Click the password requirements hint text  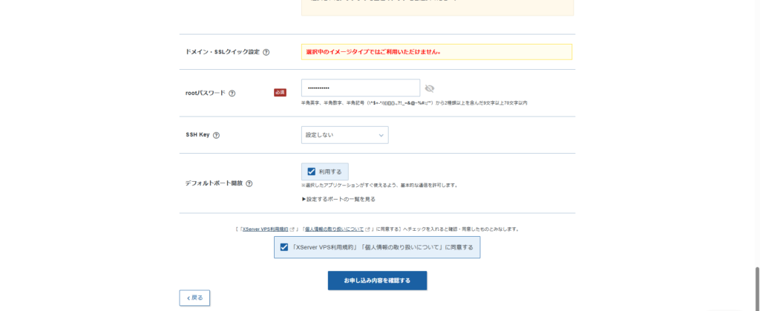(414, 103)
